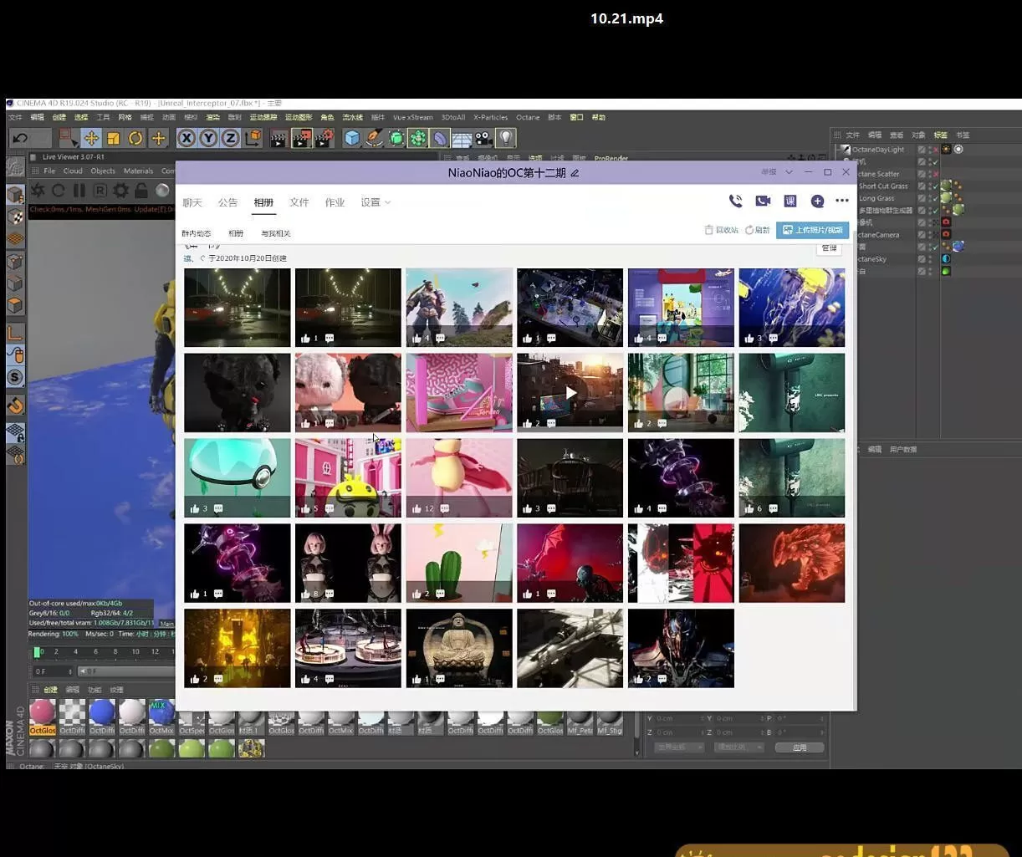The width and height of the screenshot is (1022, 857).
Task: Select the Move tool in the C4D toolbar
Action: 91,138
